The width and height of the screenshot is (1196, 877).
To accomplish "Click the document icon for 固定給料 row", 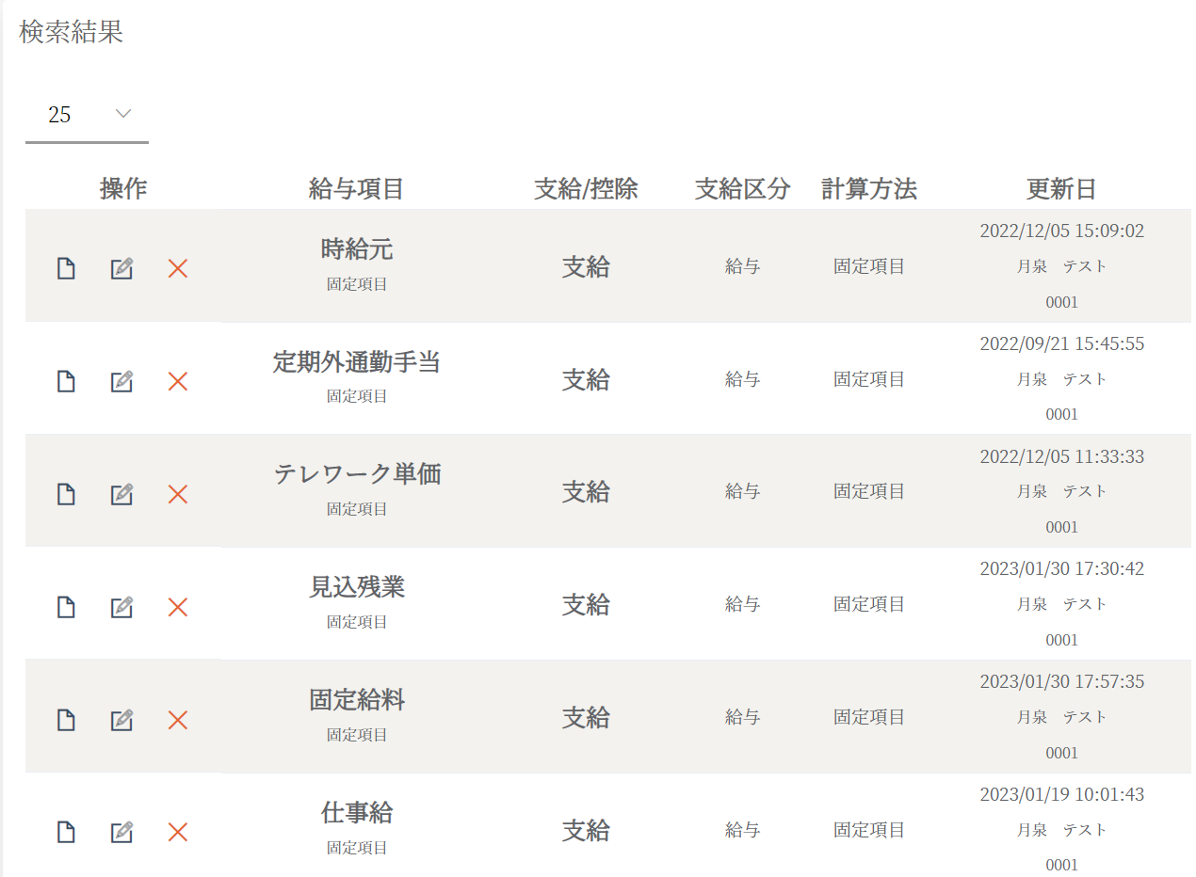I will point(66,720).
